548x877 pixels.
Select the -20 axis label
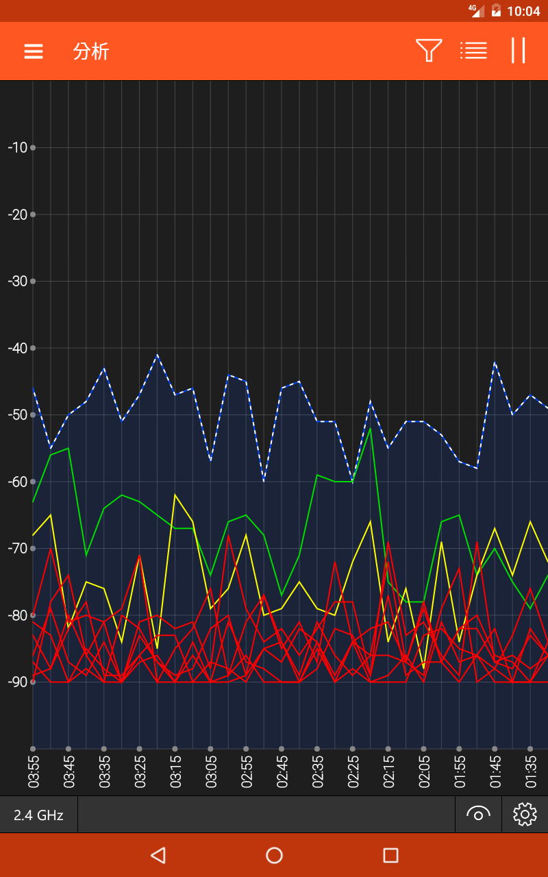17,214
